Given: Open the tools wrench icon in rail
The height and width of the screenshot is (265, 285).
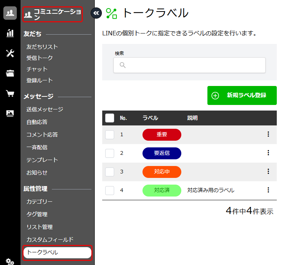Looking at the screenshot, I should [x=10, y=53].
